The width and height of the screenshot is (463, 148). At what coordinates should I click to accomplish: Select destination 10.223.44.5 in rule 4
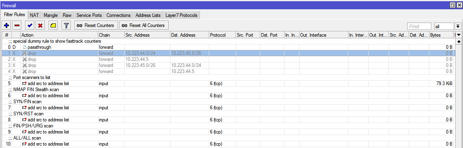183,71
